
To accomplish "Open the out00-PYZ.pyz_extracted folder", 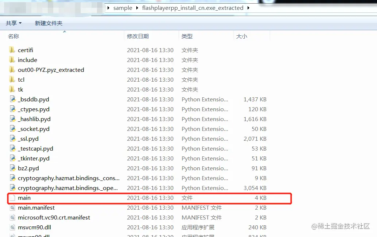I will coord(50,70).
